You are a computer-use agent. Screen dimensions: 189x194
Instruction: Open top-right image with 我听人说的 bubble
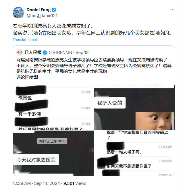click(x=134, y=107)
